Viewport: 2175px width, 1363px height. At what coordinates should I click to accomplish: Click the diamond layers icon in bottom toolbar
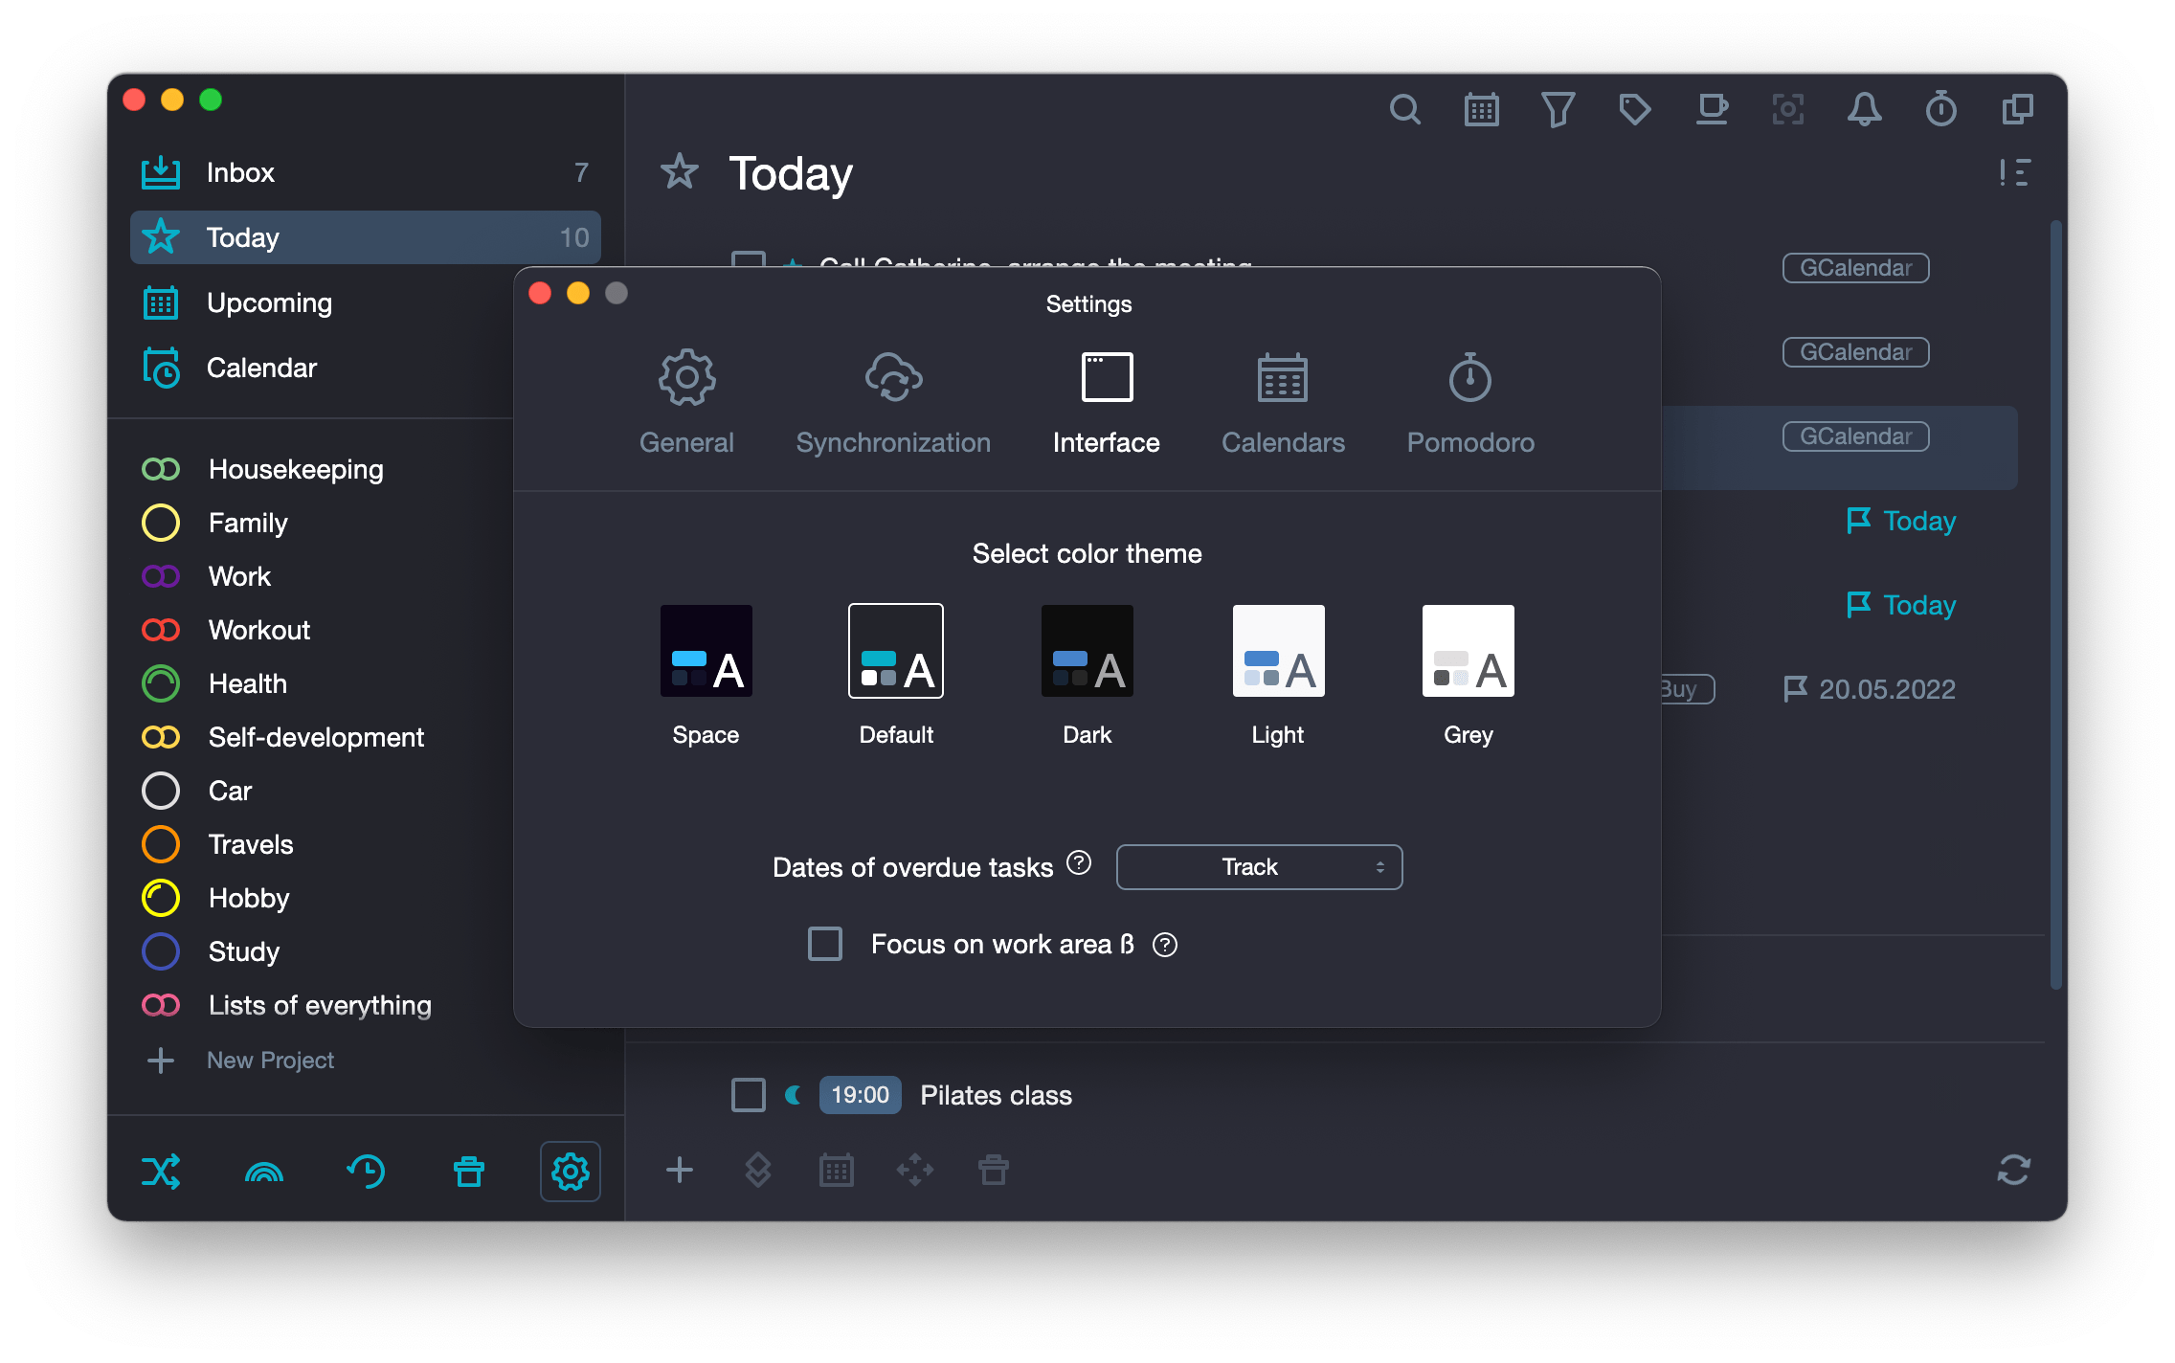coord(758,1170)
